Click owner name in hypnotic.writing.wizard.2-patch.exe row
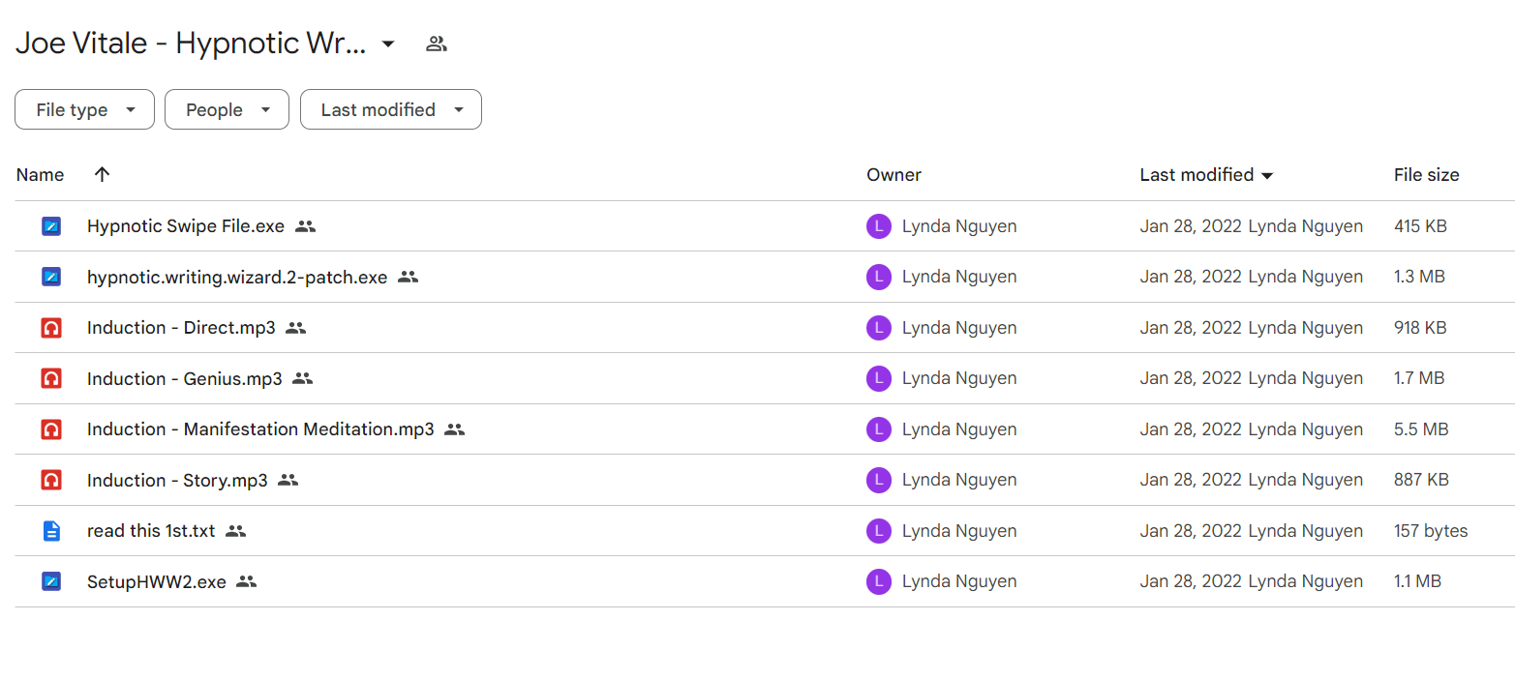Screen dimensions: 1515x680 [x=959, y=277]
